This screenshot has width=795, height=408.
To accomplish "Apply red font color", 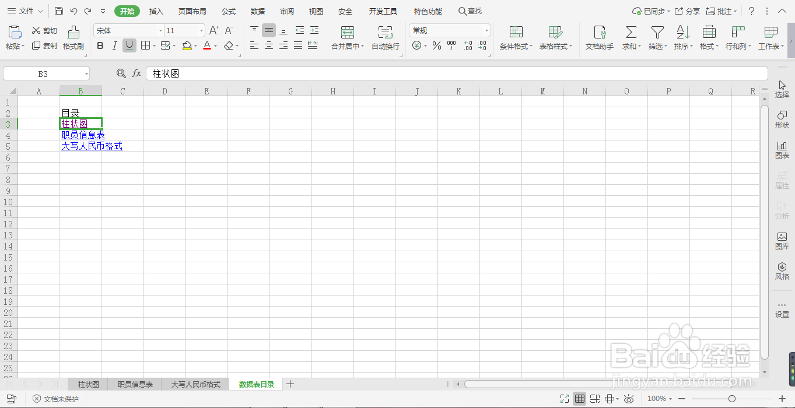I will (206, 45).
